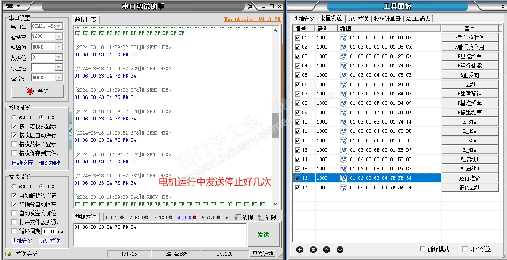Click the red 关闭 port button
The image size is (507, 260).
pyautogui.click(x=38, y=91)
